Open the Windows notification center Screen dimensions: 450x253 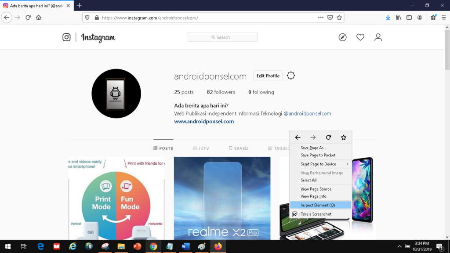(440, 246)
